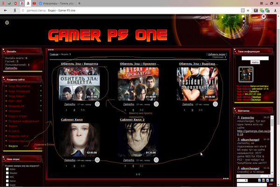Click the user avatar image

[x=246, y=74]
